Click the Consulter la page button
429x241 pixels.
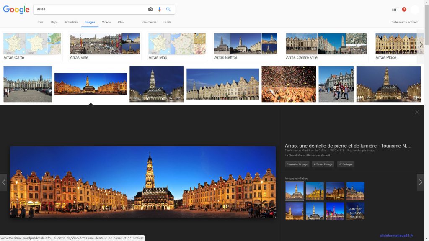[x=297, y=164]
